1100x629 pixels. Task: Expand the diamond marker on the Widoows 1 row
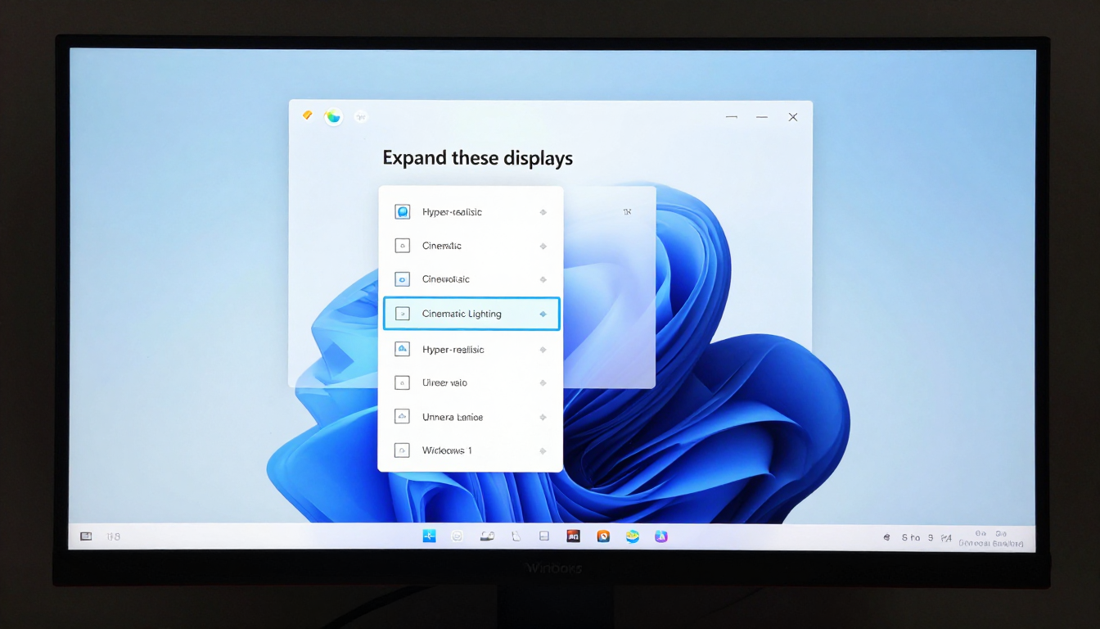(543, 450)
